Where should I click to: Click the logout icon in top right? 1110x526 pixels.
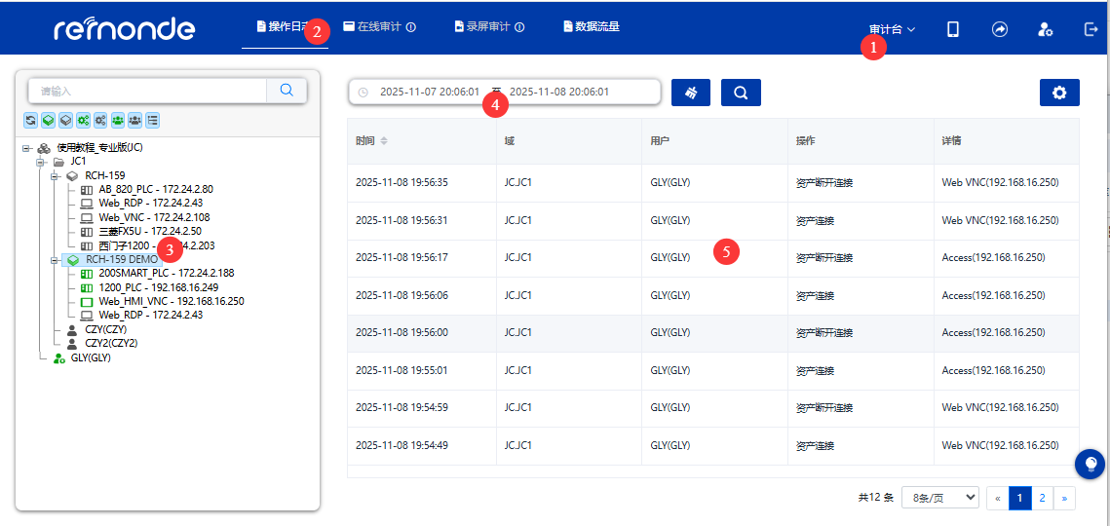[x=1091, y=29]
